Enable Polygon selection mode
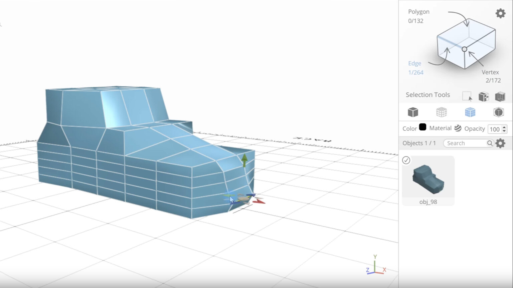The image size is (513, 288). tap(418, 12)
